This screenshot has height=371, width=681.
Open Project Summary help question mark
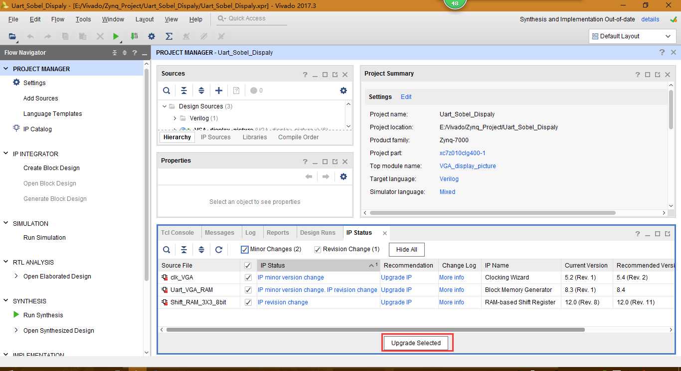click(638, 75)
